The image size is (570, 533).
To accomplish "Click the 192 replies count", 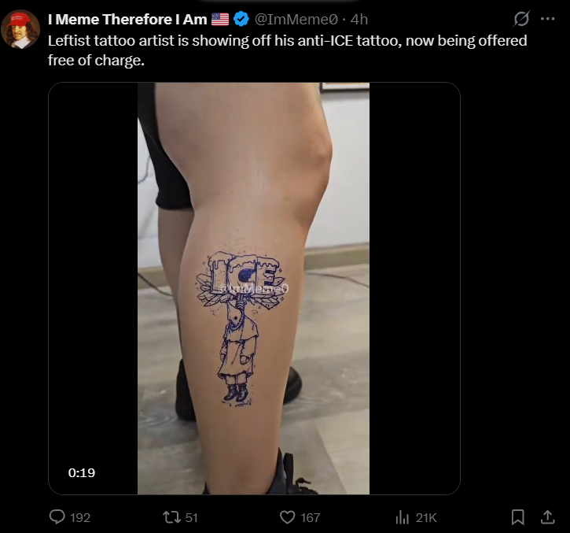I will (x=80, y=517).
